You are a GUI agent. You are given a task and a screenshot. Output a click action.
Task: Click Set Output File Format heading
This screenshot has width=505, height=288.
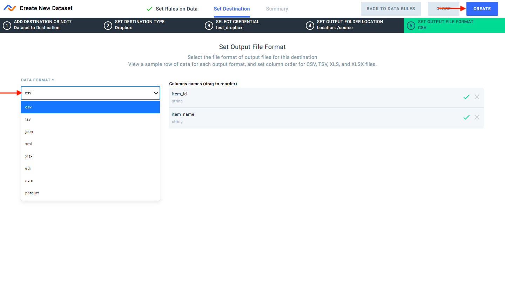tap(252, 47)
